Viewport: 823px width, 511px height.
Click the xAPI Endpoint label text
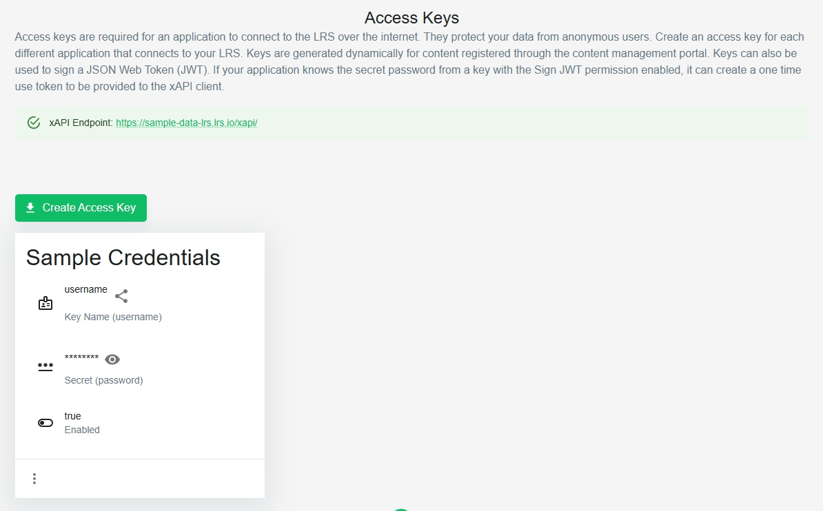[81, 123]
